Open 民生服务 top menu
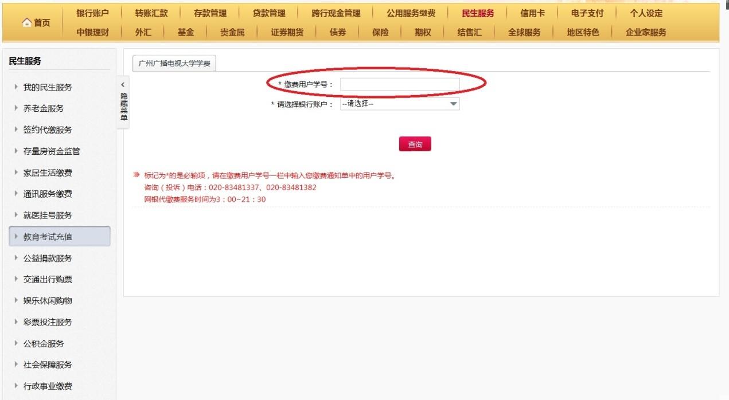 click(x=478, y=13)
